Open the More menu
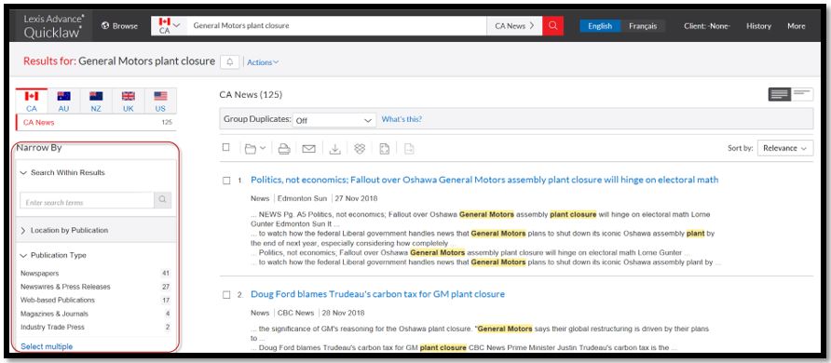Image resolution: width=831 pixels, height=363 pixels. [796, 26]
